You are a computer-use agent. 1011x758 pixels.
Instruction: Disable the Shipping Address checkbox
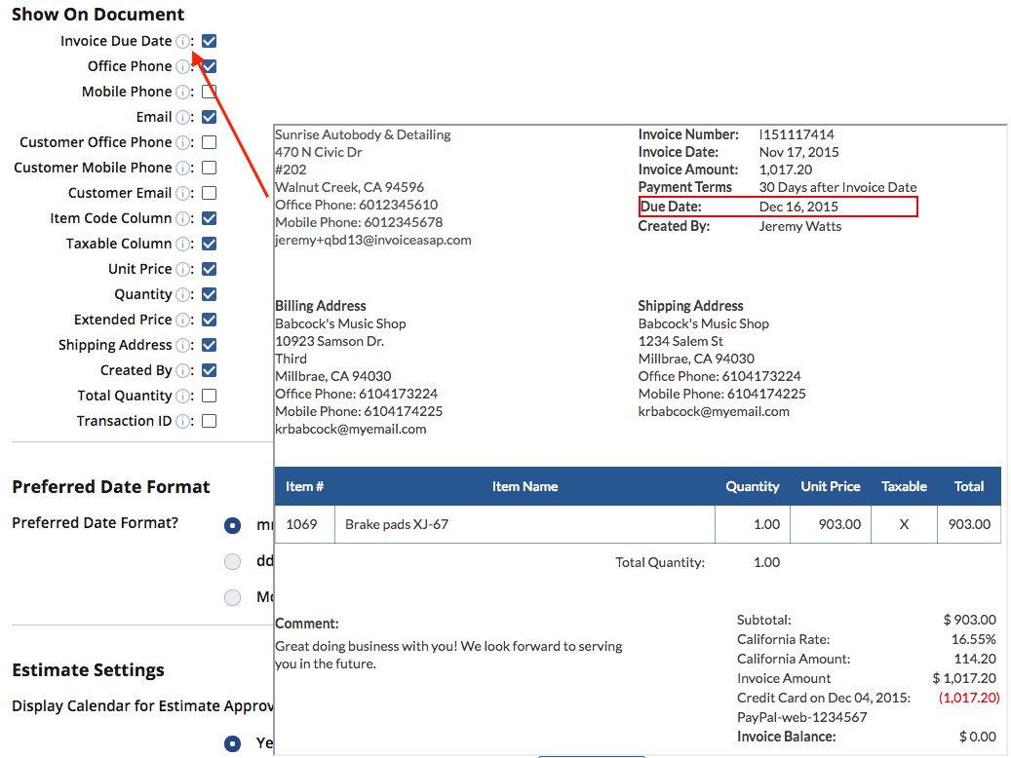[x=209, y=345]
